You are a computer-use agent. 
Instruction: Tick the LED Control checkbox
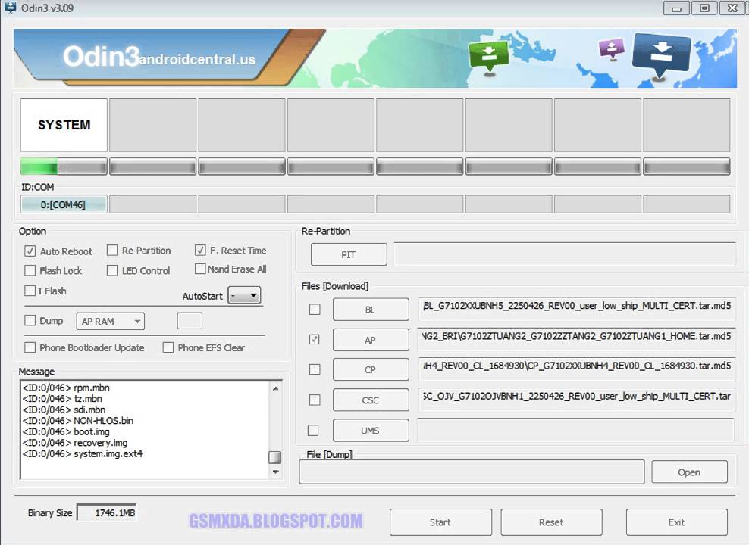point(112,270)
